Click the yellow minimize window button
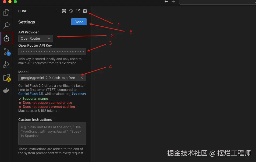The width and height of the screenshot is (256, 162). click(x=10, y=1)
